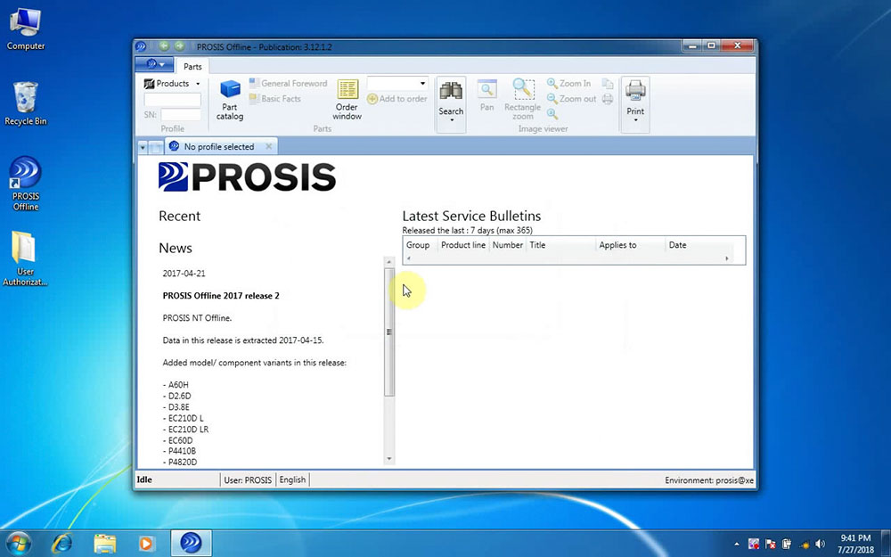Open PROSIS application menu button
Screen dimensions: 891x557
[x=155, y=65]
